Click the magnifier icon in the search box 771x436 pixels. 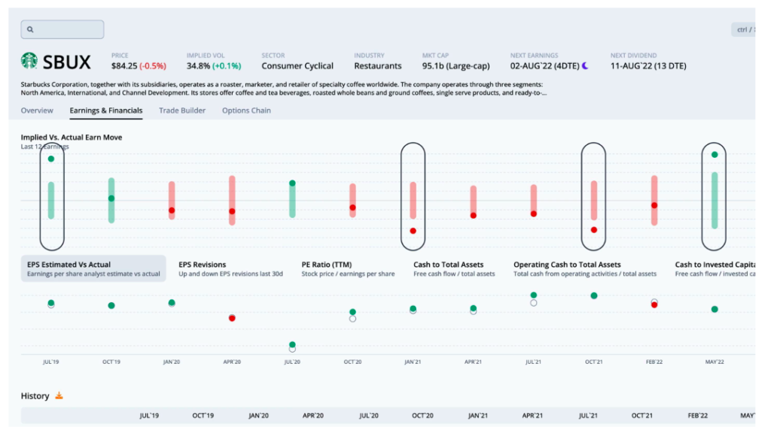tap(30, 29)
